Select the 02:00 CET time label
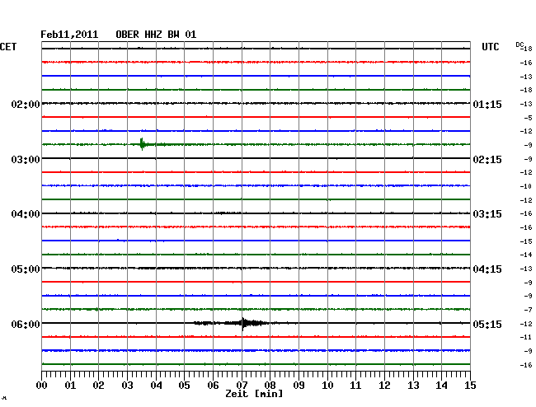 pos(26,104)
